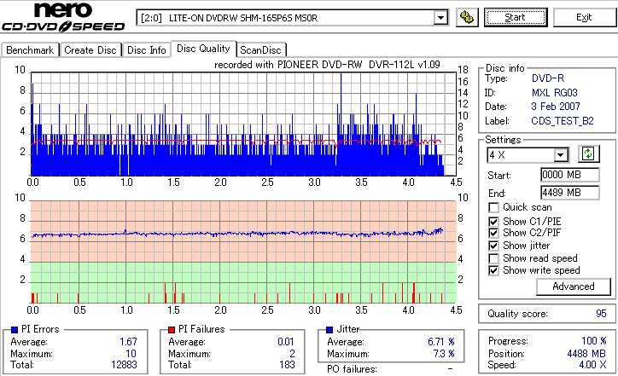Expand the 4 X speed dropdown
Viewport: 618px width, 376px height.
click(x=561, y=155)
